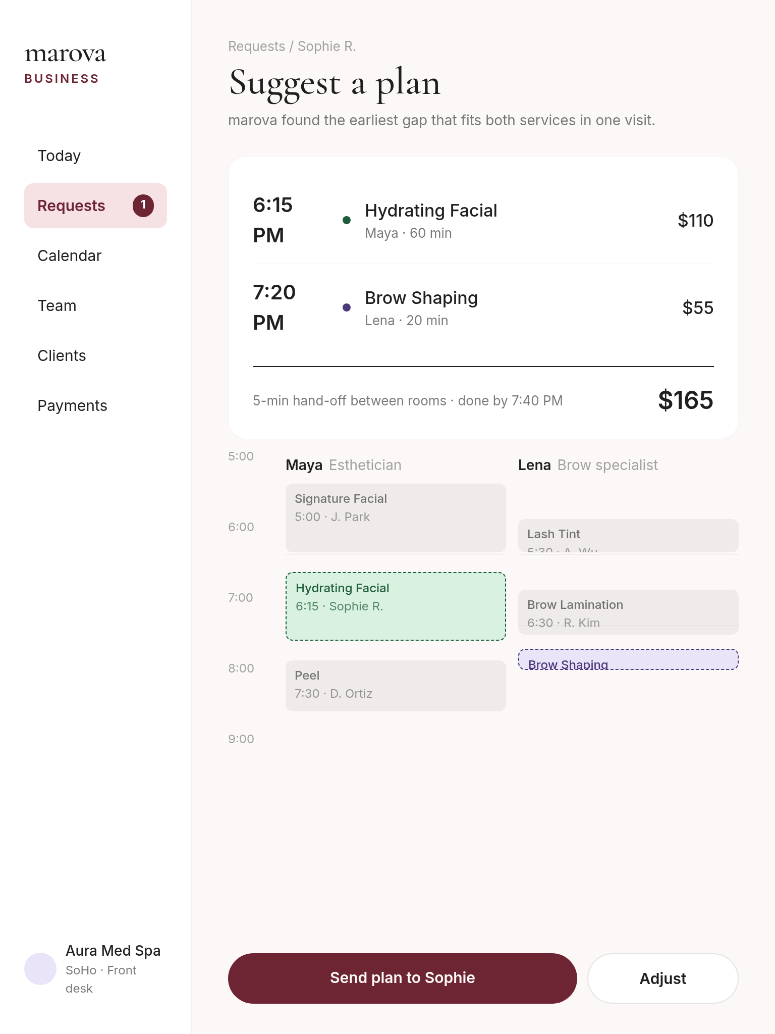775x1034 pixels.
Task: Click the green dot beside Hydrating Facial
Action: point(347,220)
